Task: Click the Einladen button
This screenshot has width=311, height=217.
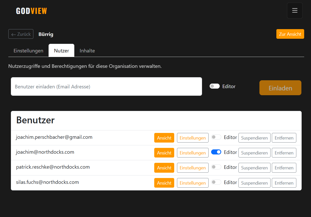Action: (280, 88)
